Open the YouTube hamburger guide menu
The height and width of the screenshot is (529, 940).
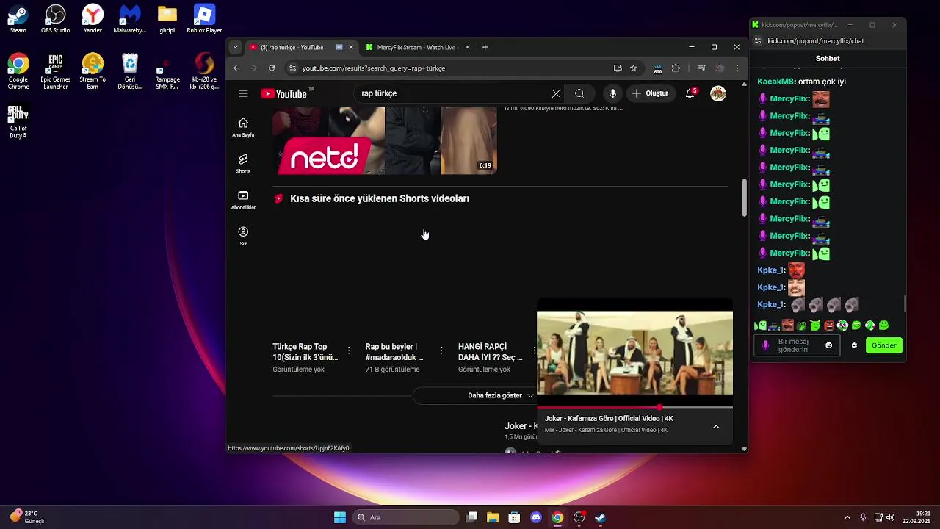coord(243,93)
